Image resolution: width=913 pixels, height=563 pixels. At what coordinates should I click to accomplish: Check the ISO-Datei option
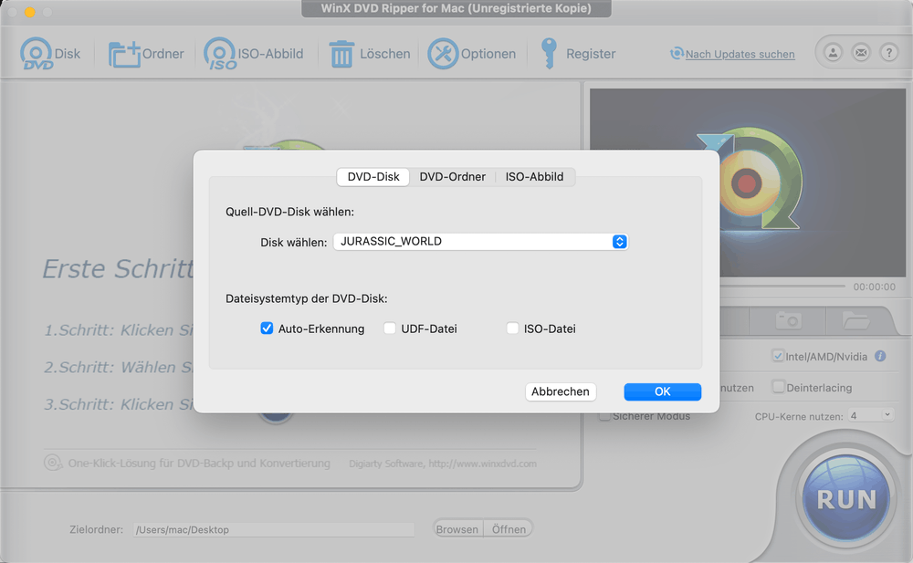point(512,328)
